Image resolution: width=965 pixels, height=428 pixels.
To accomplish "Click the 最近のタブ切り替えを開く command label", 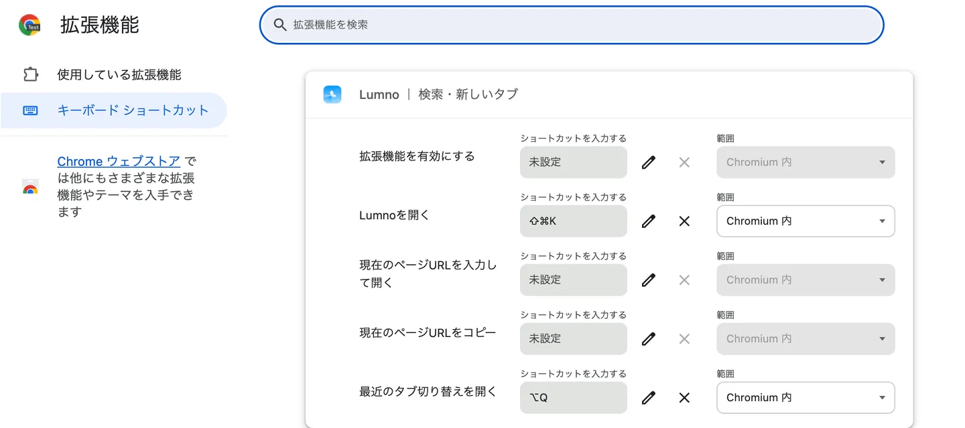I will pos(428,391).
